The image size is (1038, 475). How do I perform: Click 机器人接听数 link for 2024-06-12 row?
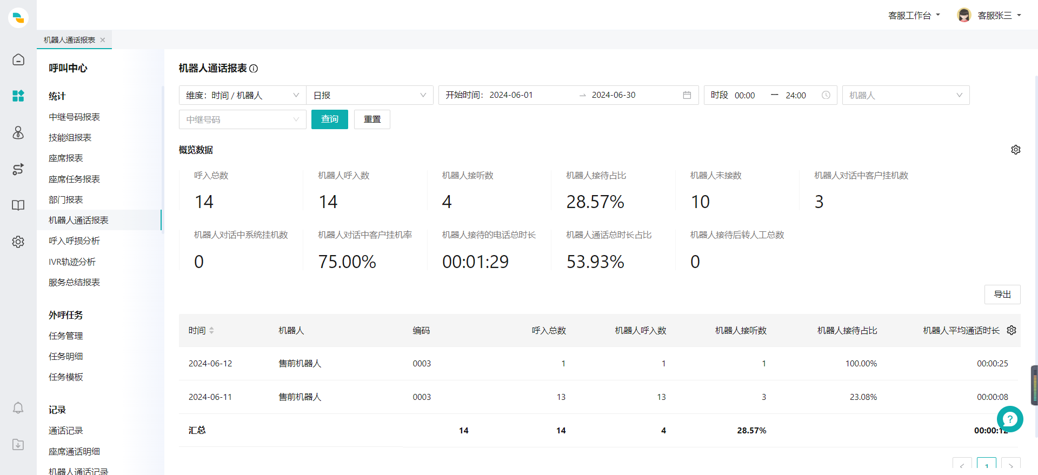click(x=764, y=364)
